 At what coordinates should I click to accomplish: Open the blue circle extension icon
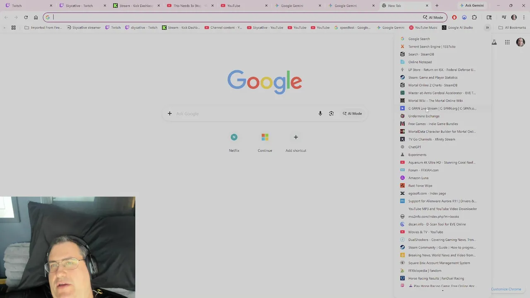pyautogui.click(x=464, y=17)
